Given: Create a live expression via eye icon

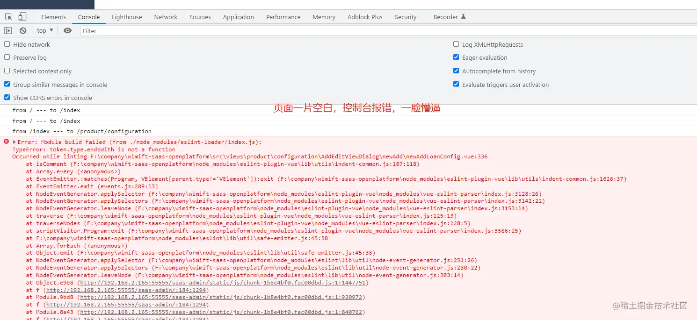Looking at the screenshot, I should (68, 31).
